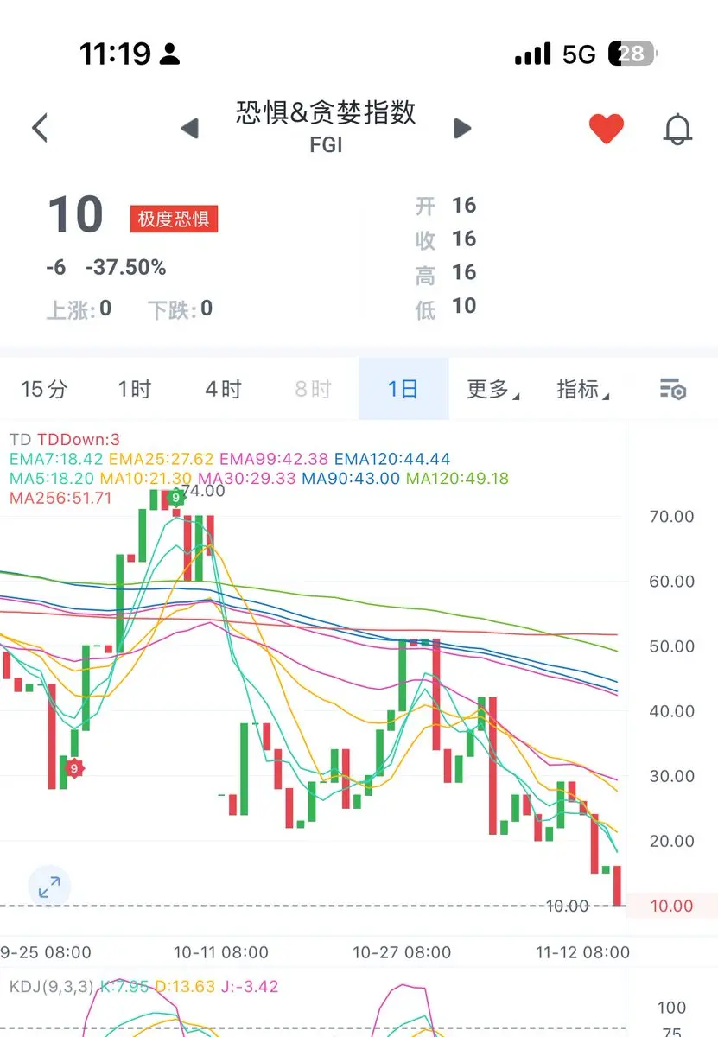This screenshot has width=718, height=1037.
Task: Select the 1时 timeframe tab
Action: click(x=135, y=389)
